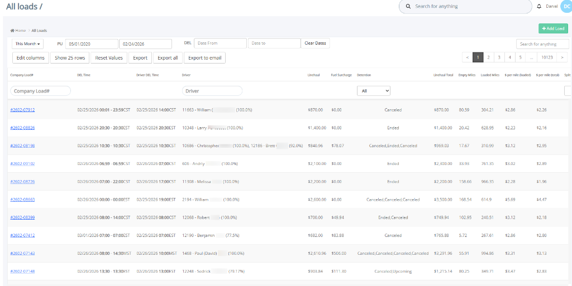This screenshot has width=572, height=286.
Task: Click the Driver filter input
Action: (212, 91)
